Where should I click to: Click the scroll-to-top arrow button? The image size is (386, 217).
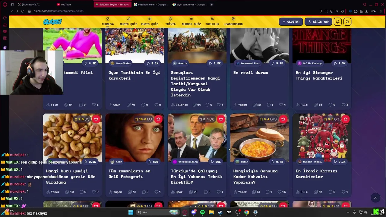pyautogui.click(x=375, y=198)
